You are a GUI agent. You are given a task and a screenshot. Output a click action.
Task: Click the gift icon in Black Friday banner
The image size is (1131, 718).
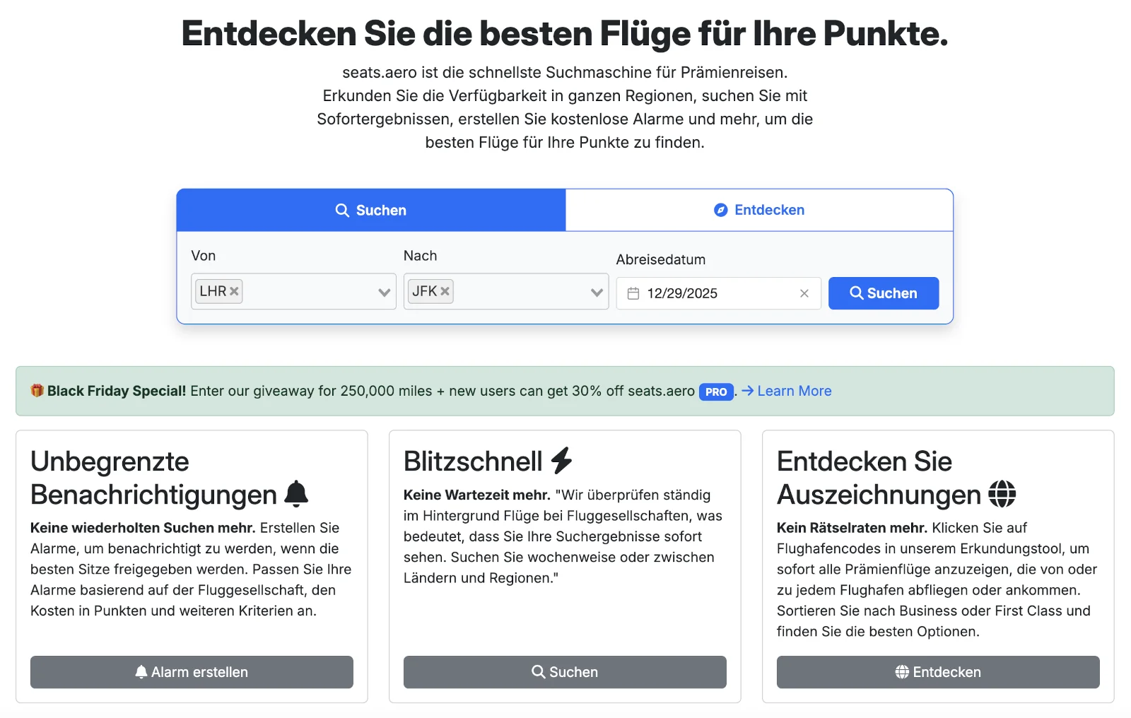tap(37, 391)
